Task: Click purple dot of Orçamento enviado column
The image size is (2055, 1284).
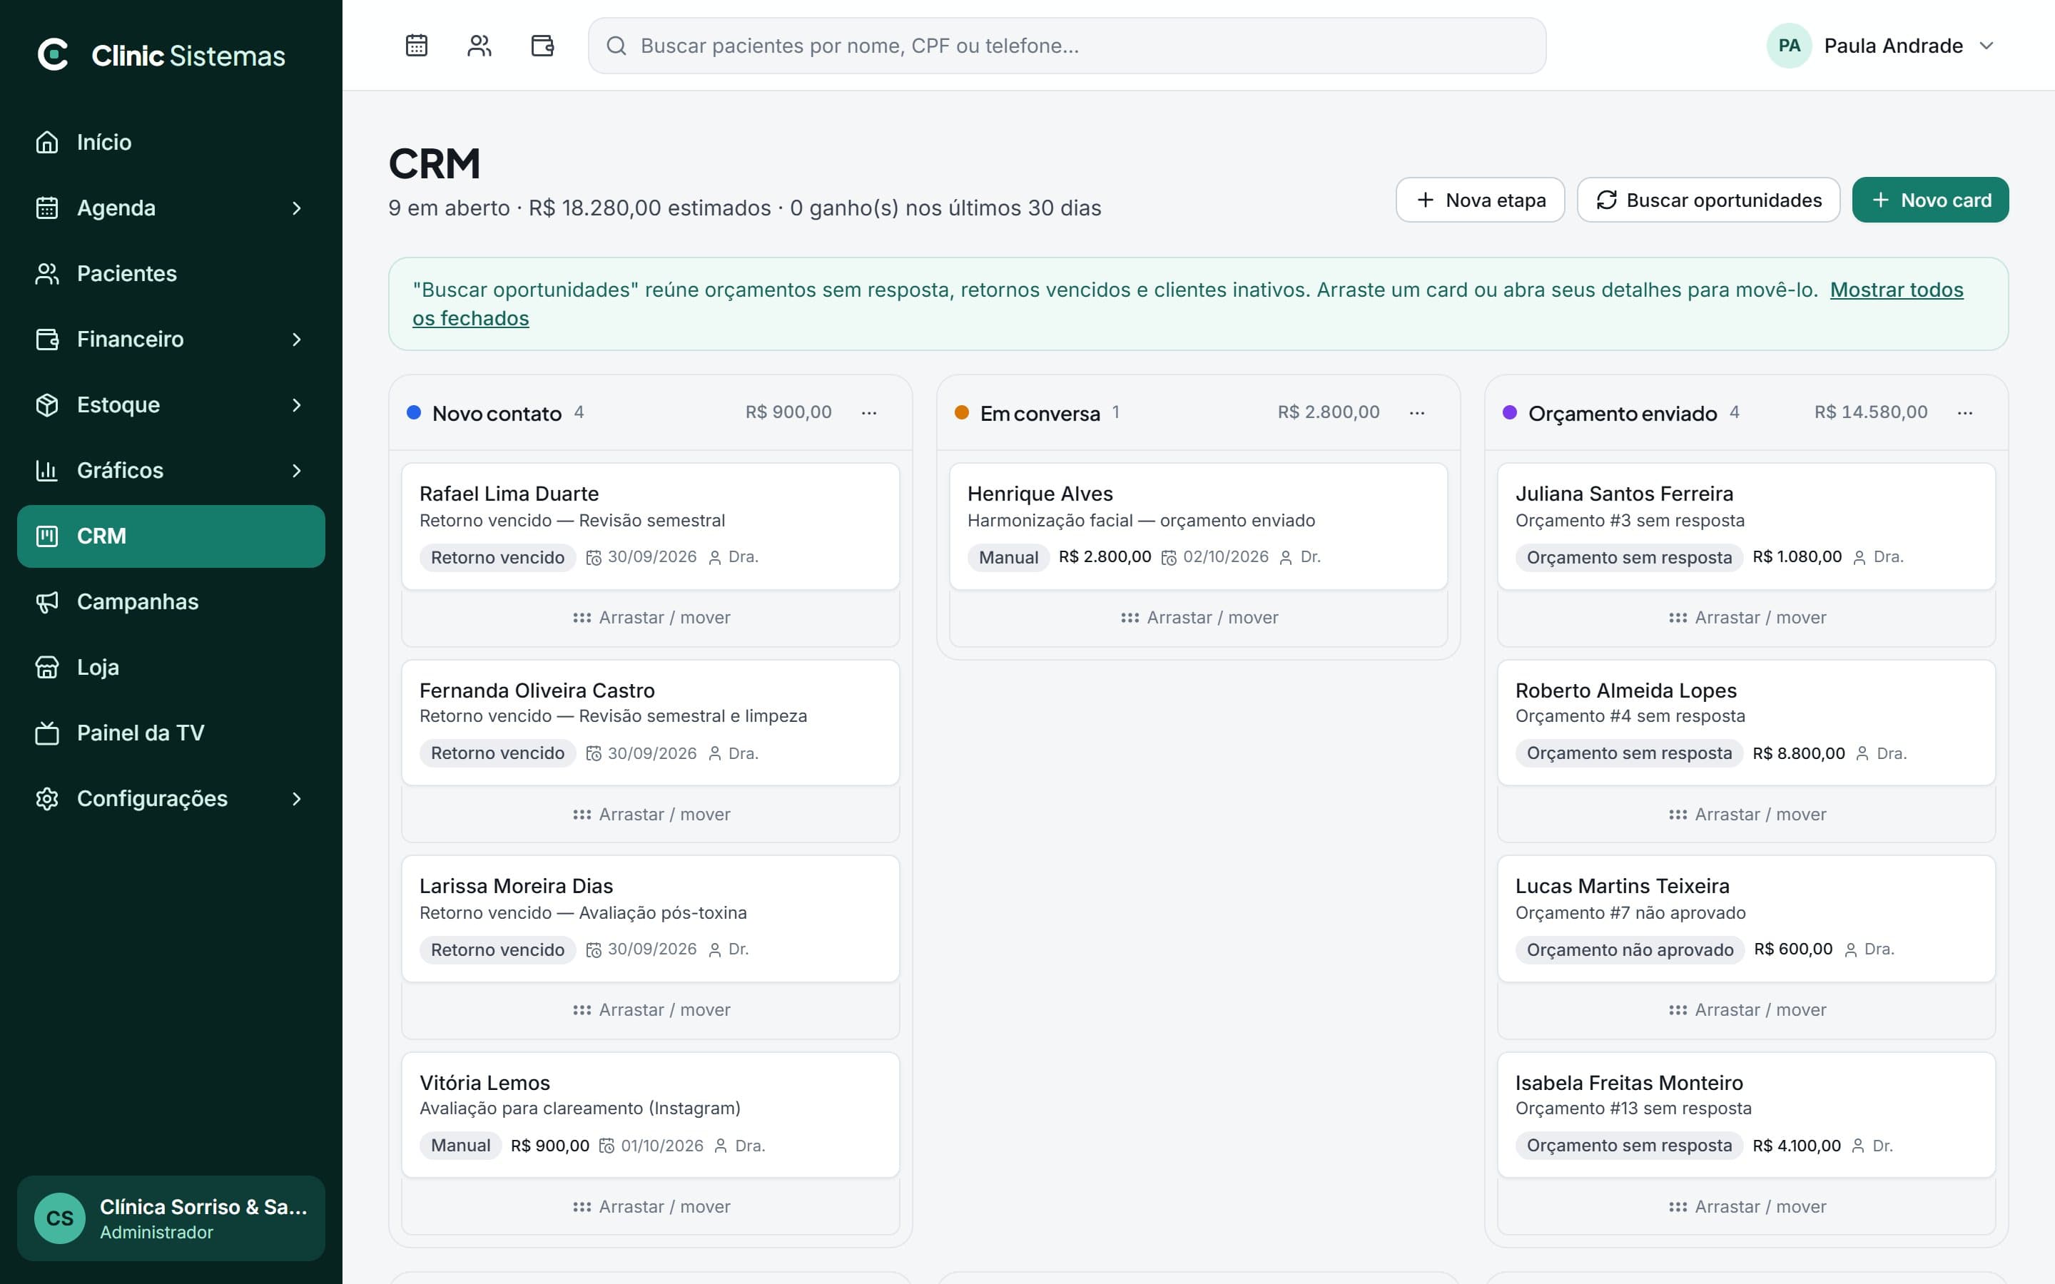Action: (1509, 413)
